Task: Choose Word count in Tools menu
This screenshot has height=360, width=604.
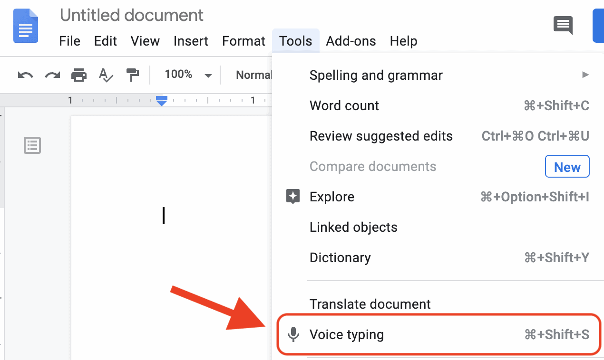Action: click(x=344, y=105)
